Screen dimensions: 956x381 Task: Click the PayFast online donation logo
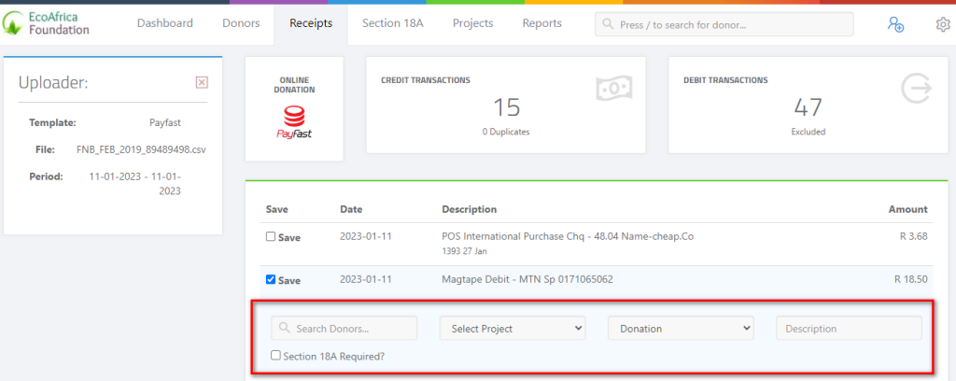coord(294,122)
